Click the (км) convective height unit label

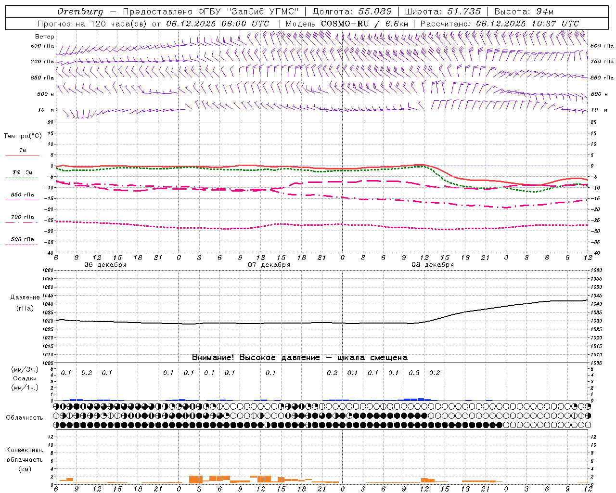pos(25,469)
